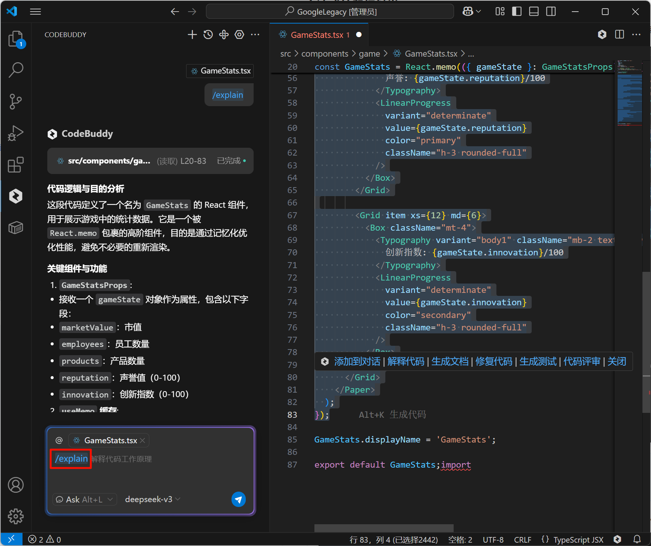Open the deepseek-v3 model selector
Image resolution: width=651 pixels, height=546 pixels.
152,499
